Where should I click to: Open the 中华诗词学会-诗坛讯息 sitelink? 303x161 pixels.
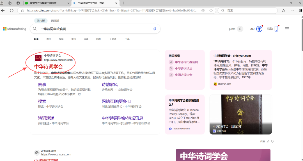point(123,118)
